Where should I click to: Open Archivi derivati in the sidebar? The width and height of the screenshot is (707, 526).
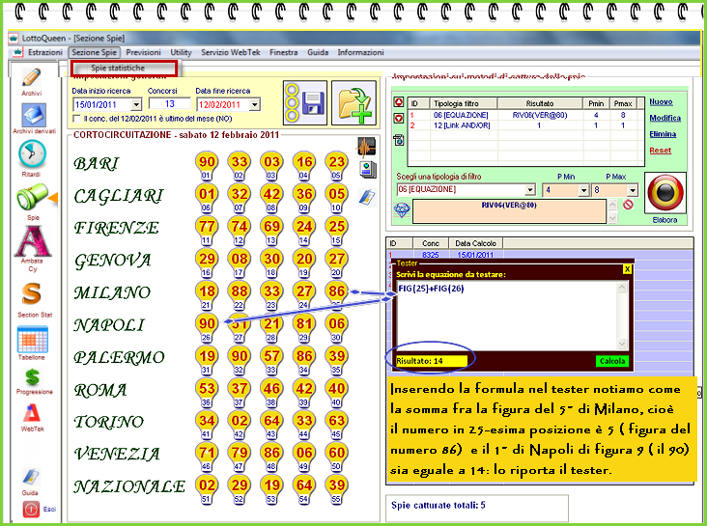(34, 115)
